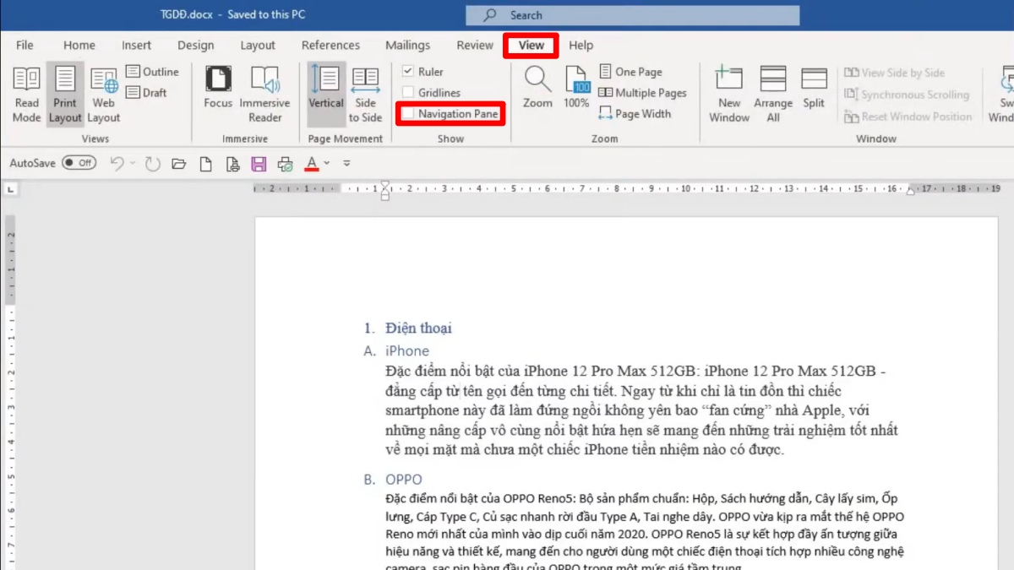Select Side to Side page movement
Image resolution: width=1014 pixels, height=570 pixels.
coord(365,95)
